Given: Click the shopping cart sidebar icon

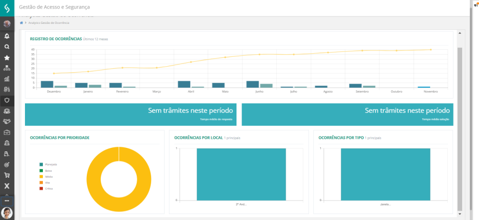Looking at the screenshot, I should coord(7,175).
